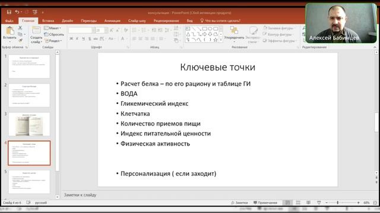
Task: Switch to the Дизайн (Design) tab
Action: point(67,21)
